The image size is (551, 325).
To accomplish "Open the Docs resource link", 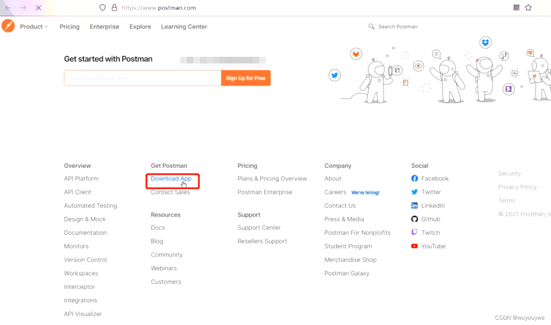I will (x=158, y=228).
